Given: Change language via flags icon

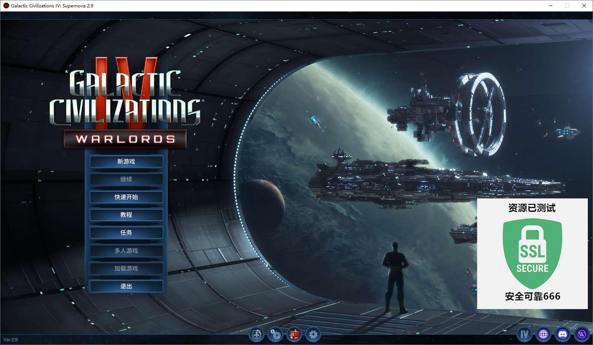Looking at the screenshot, I should pos(294,335).
